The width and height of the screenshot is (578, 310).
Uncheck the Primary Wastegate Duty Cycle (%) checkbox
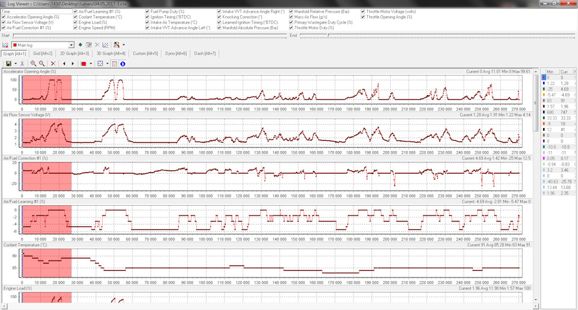click(x=291, y=22)
